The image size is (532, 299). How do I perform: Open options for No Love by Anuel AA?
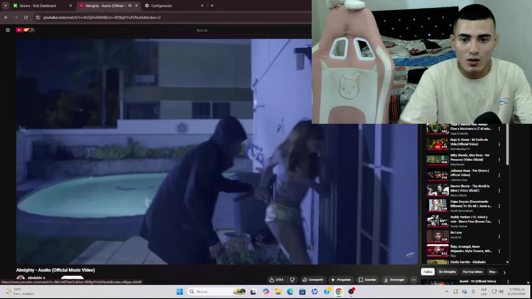(x=499, y=237)
